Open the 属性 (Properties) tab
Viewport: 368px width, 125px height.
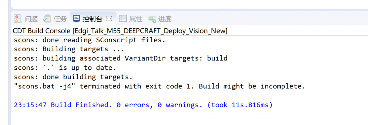(x=131, y=19)
